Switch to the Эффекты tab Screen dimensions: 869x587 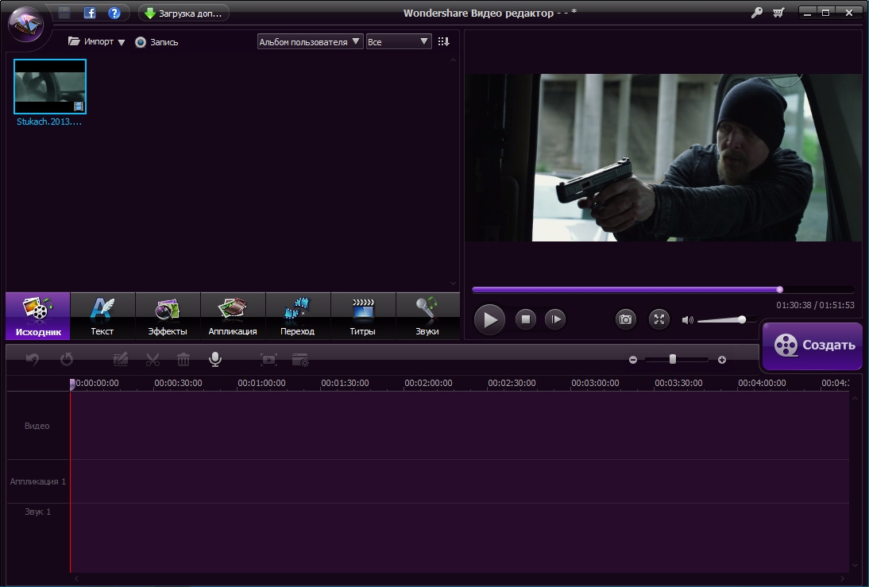168,316
